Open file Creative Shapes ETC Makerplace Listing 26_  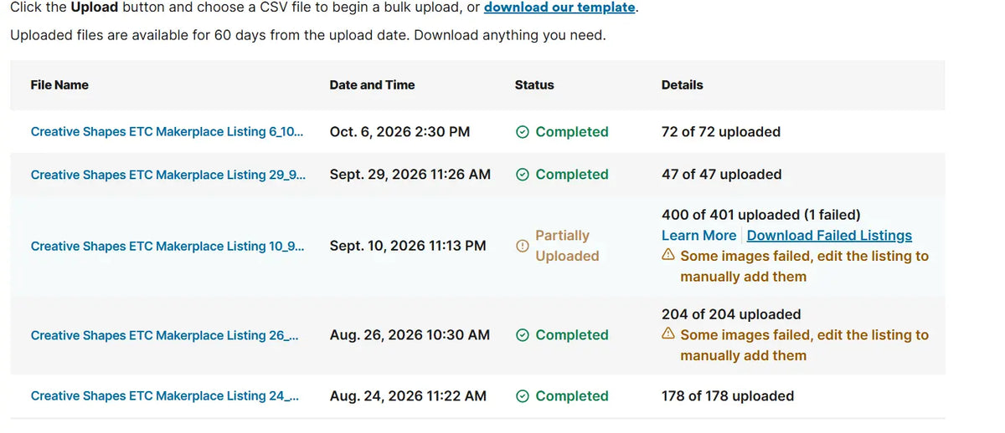[x=165, y=335]
